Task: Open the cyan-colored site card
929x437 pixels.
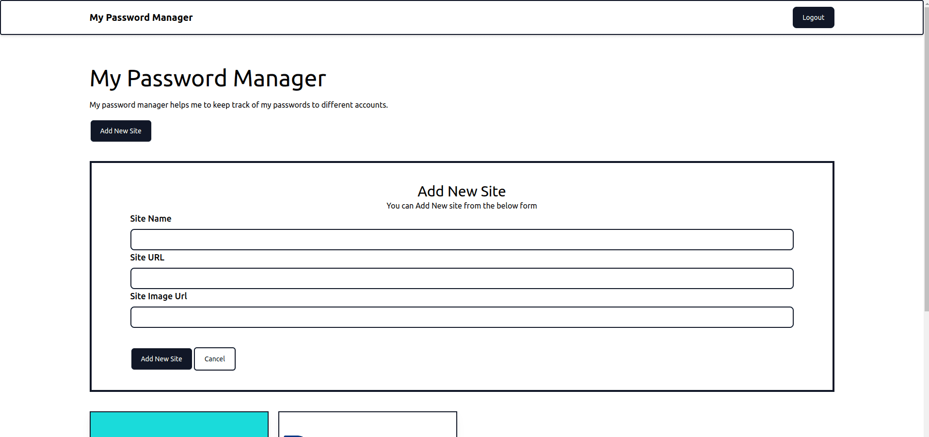Action: coord(179,424)
